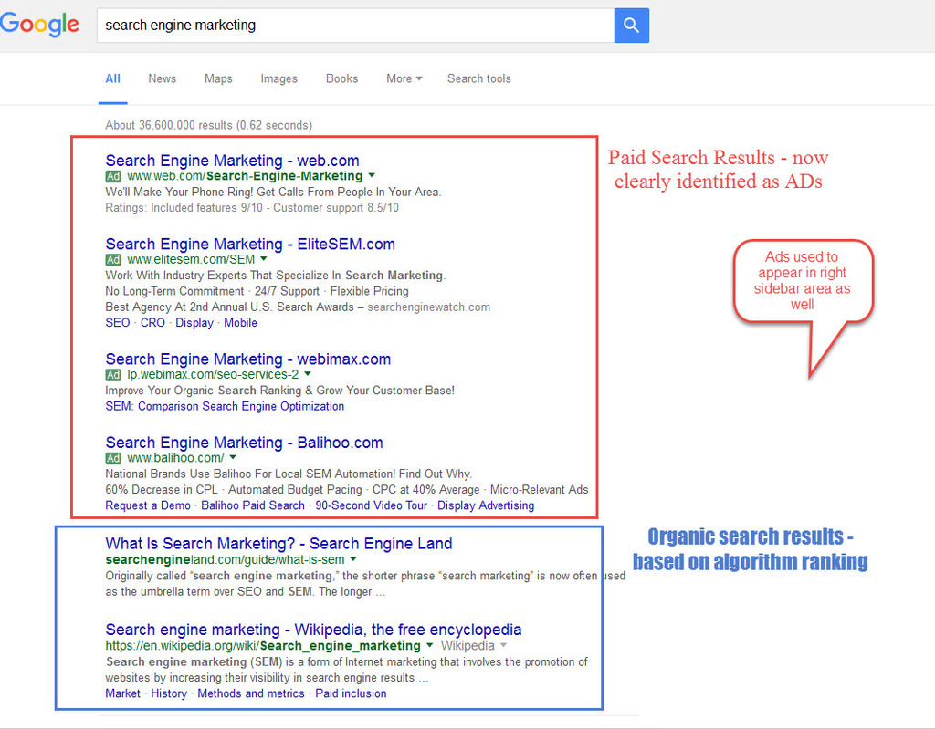Open the CRO sitelink under EliteSEM
The height and width of the screenshot is (729, 935).
pos(152,322)
